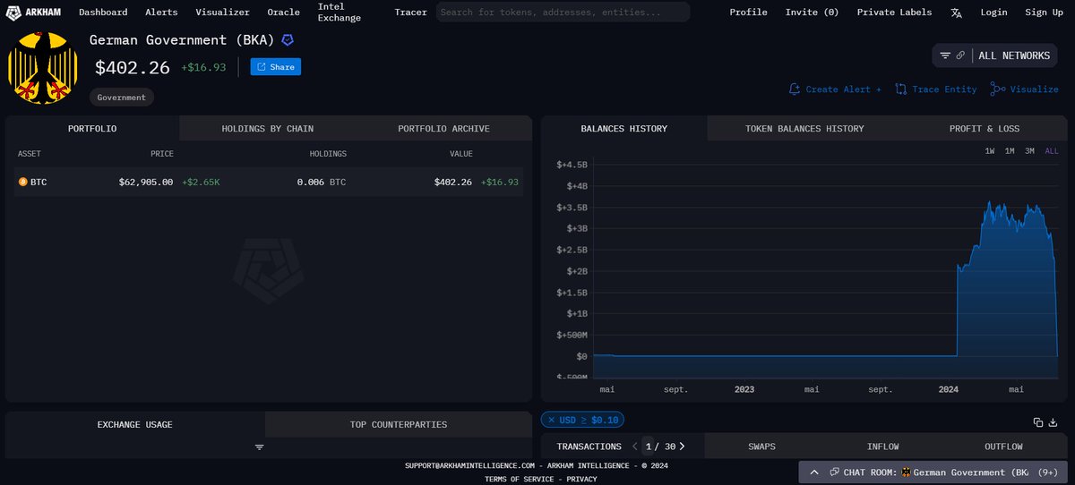
Task: Open the Profile page
Action: click(x=748, y=13)
